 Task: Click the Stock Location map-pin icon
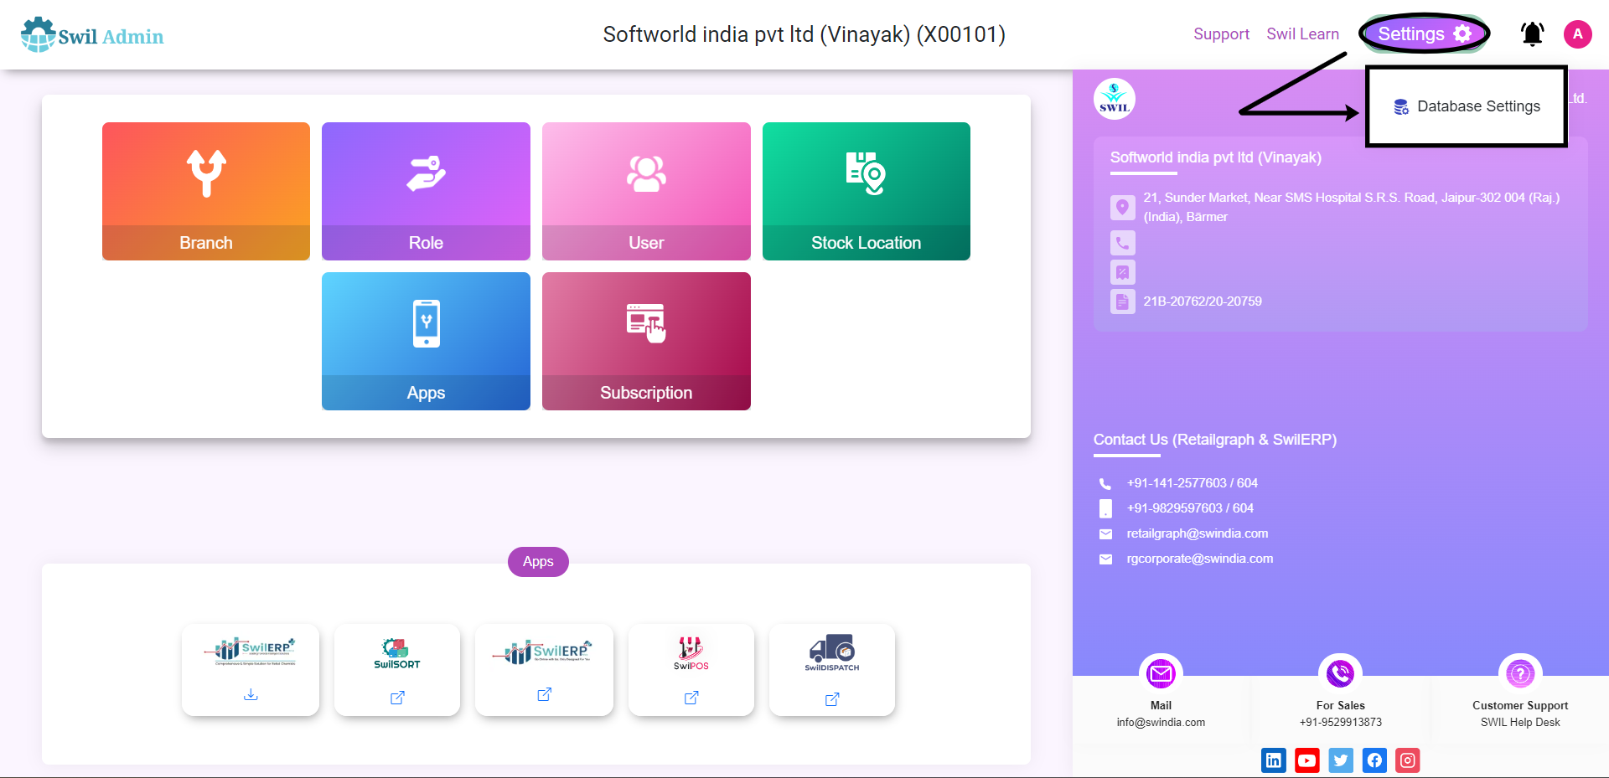click(x=866, y=173)
